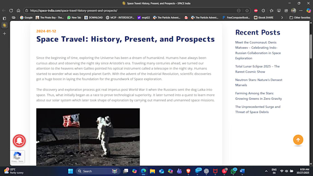Open the mcp122 bookmark
Screen dimensions: 313x176
(x=144, y=17)
